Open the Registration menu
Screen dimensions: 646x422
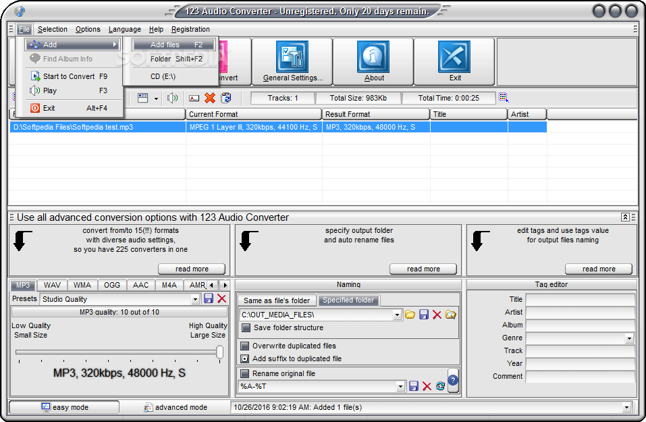click(190, 29)
